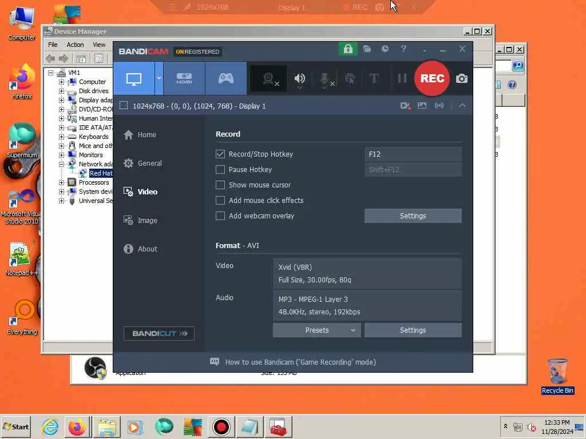Open Notepad++ desktop shortcut

21,259
